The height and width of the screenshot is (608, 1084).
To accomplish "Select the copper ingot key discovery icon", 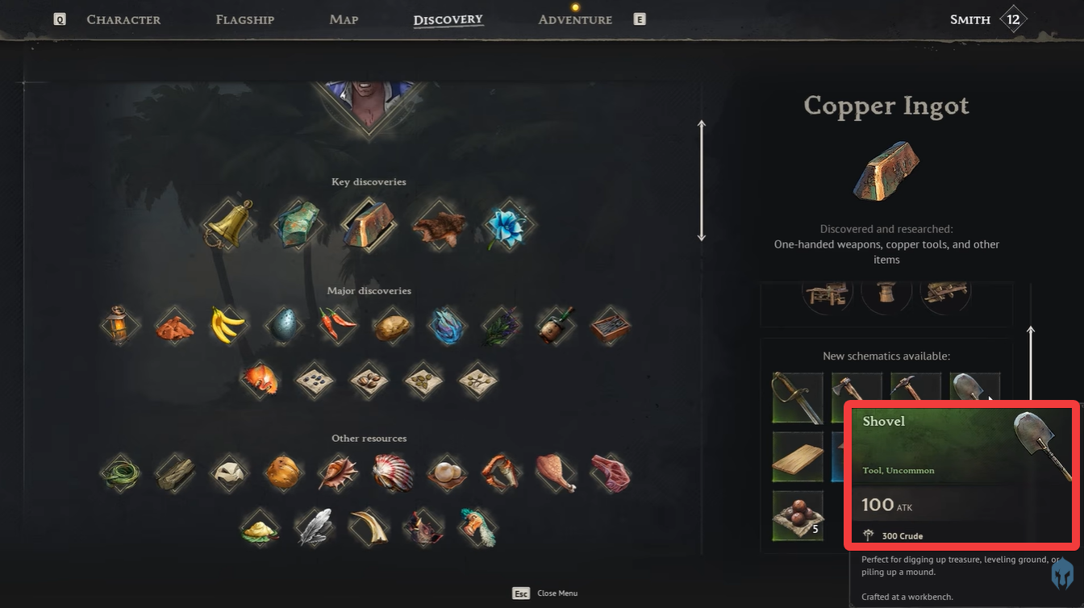I will click(369, 225).
